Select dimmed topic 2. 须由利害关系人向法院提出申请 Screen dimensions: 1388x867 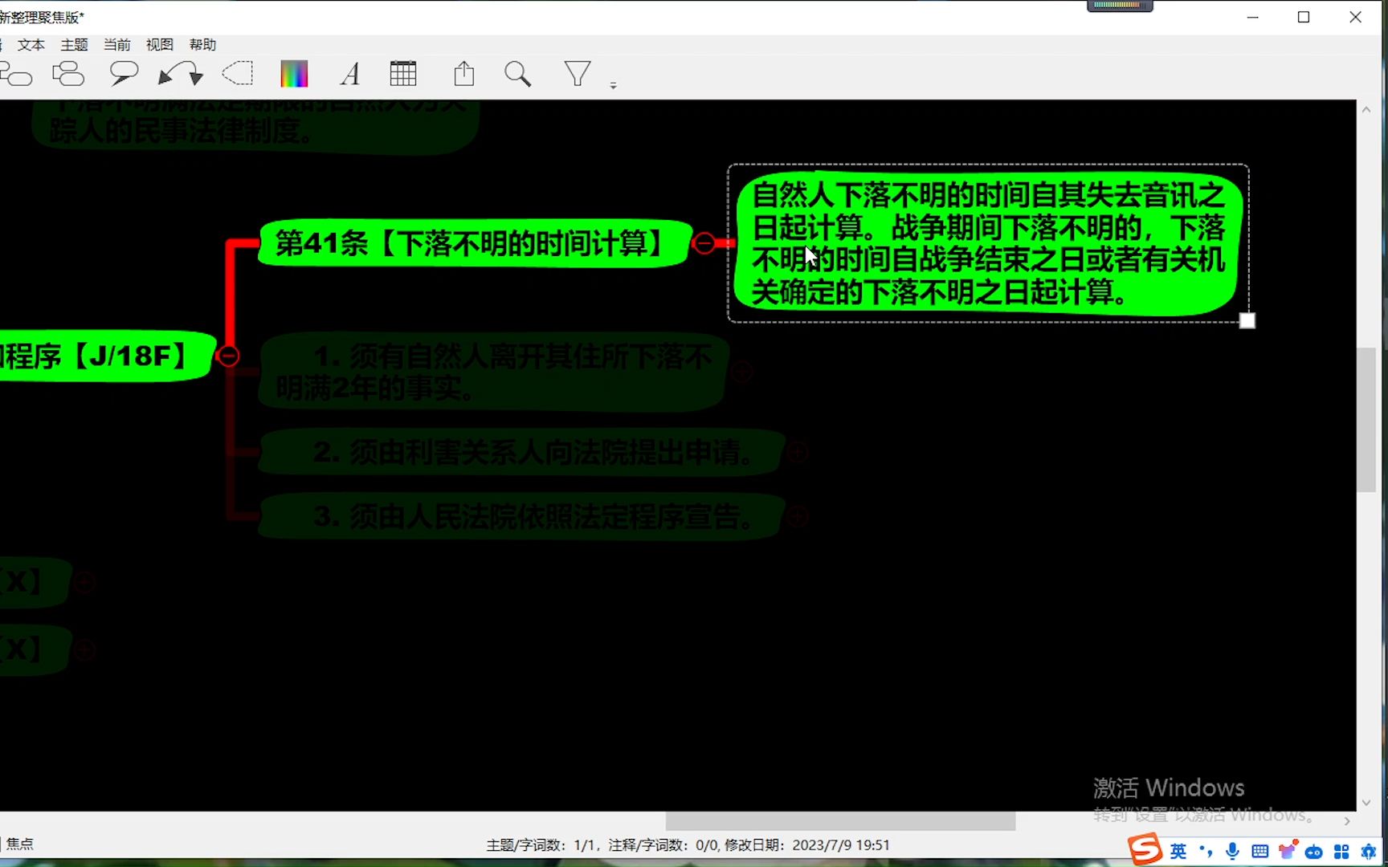[522, 452]
